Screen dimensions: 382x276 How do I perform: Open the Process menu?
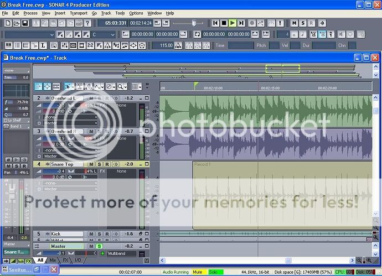(x=30, y=13)
